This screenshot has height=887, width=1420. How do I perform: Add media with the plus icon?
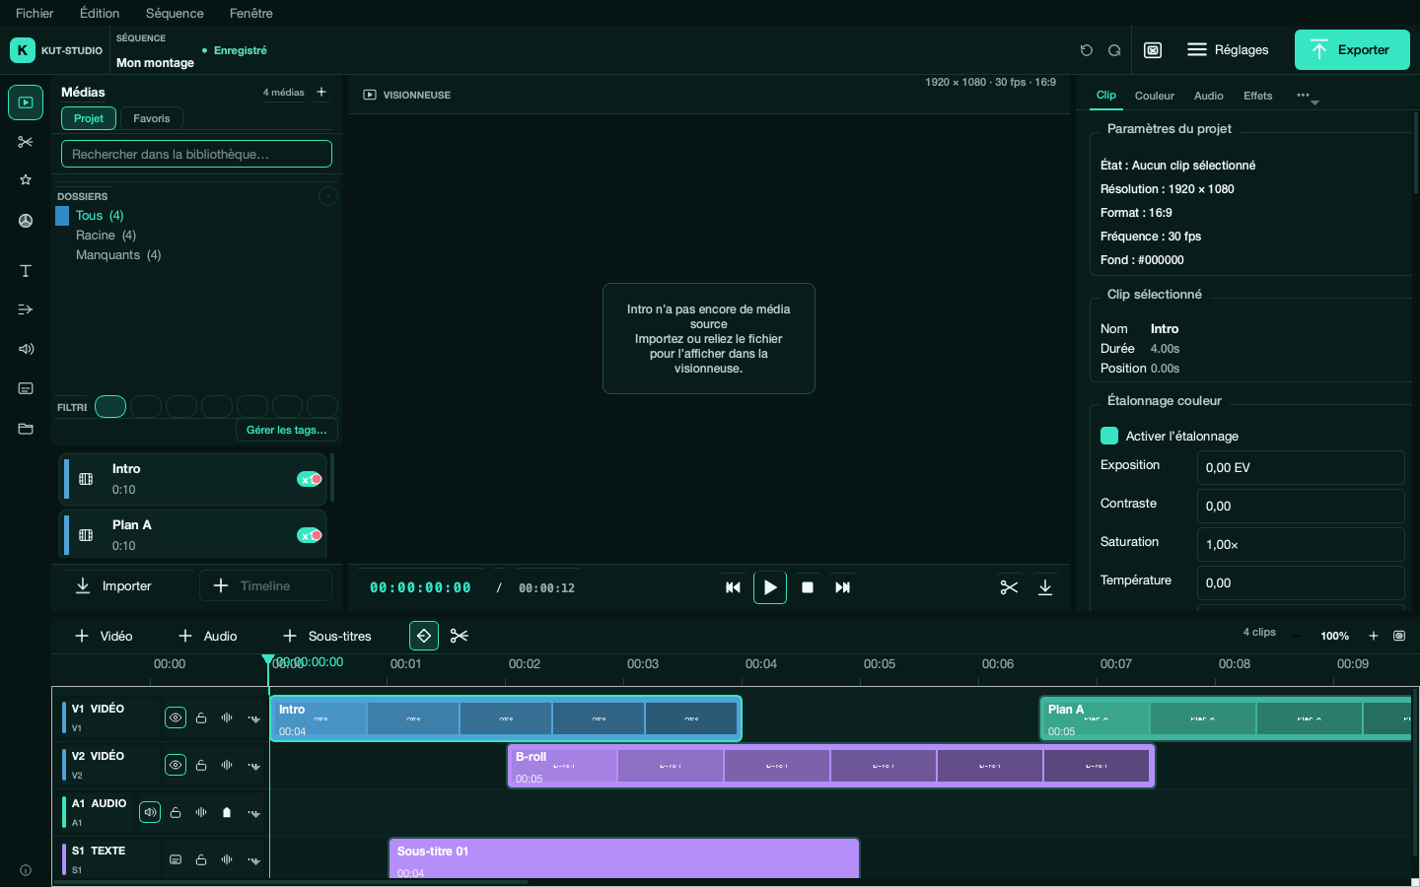(321, 92)
